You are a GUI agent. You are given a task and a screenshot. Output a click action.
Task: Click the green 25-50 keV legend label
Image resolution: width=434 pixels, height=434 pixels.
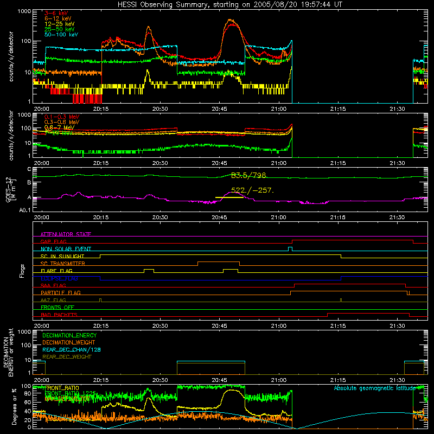click(60, 29)
